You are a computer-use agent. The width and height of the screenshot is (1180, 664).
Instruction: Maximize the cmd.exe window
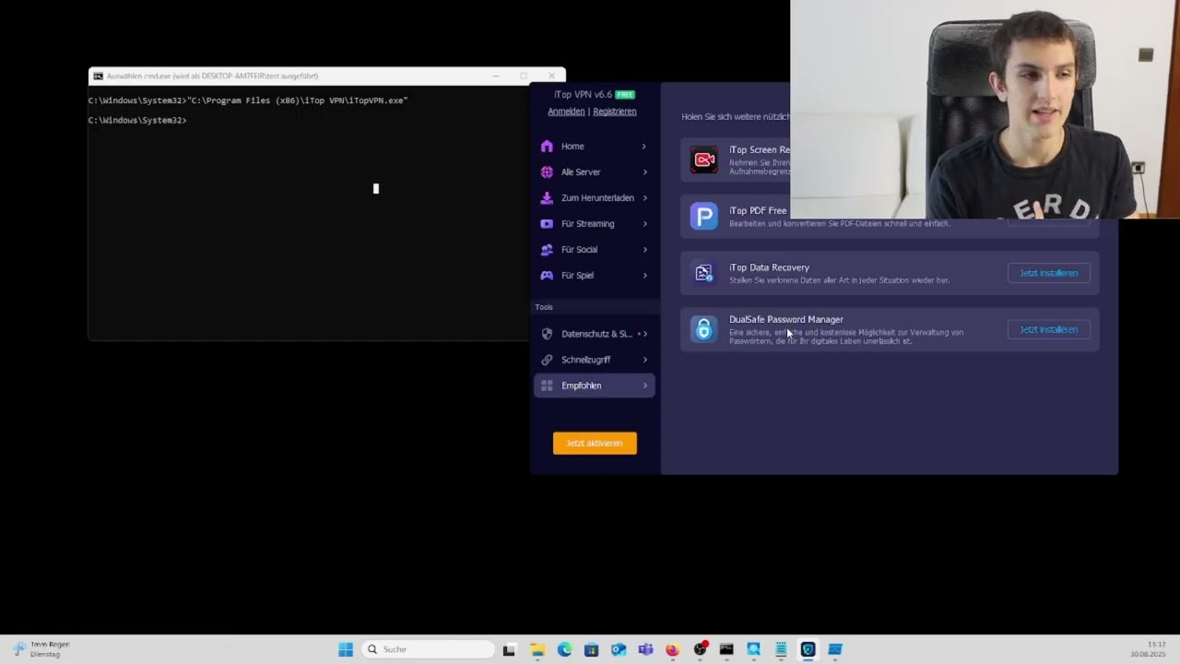[x=524, y=76]
